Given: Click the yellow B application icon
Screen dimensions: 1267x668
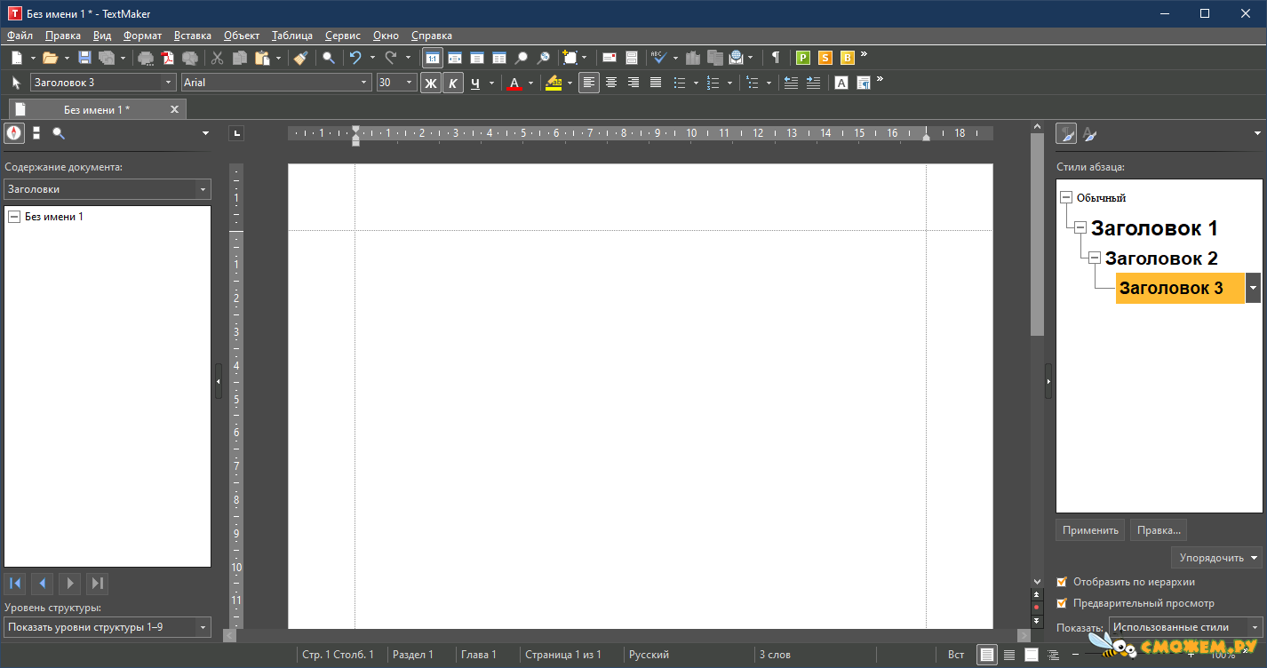Looking at the screenshot, I should tap(848, 58).
